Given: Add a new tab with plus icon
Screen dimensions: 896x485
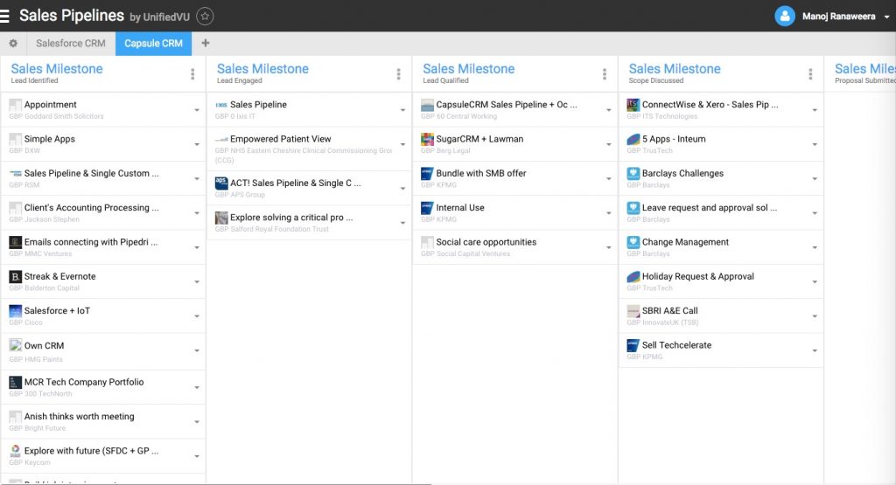Looking at the screenshot, I should (206, 44).
